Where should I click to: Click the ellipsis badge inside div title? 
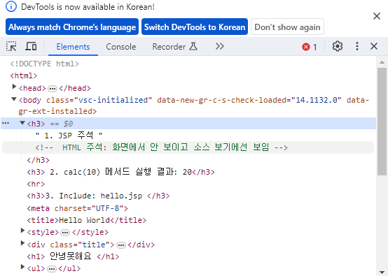pyautogui.click(x=121, y=245)
